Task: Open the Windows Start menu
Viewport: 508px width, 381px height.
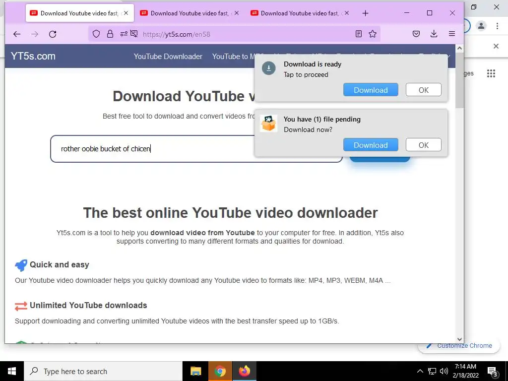Action: [12, 371]
